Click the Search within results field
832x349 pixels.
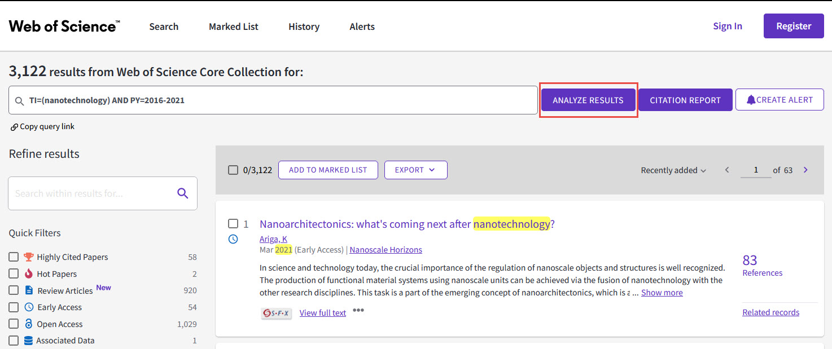click(103, 193)
